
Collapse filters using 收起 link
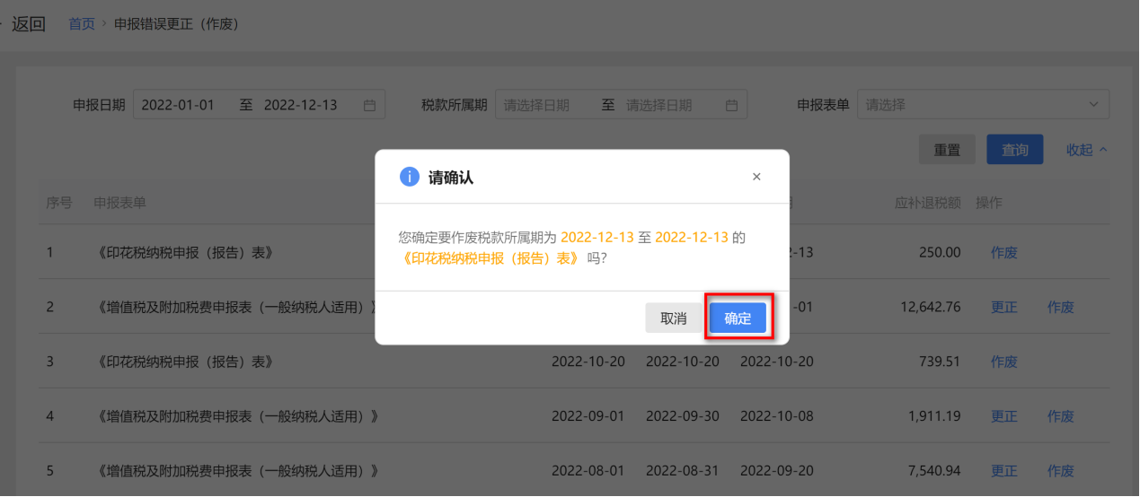[1086, 150]
